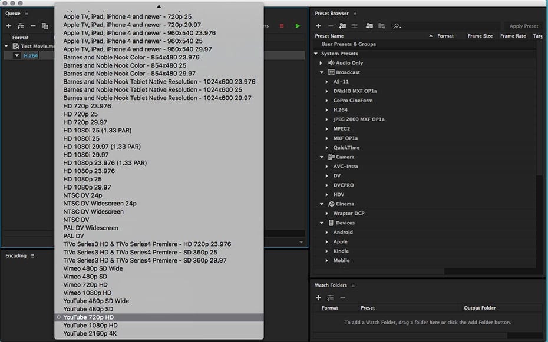Click the red Stop Queue button

282,26
